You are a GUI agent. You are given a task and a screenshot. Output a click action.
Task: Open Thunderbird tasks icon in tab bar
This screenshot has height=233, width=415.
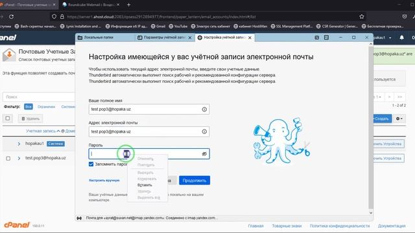click(x=326, y=38)
